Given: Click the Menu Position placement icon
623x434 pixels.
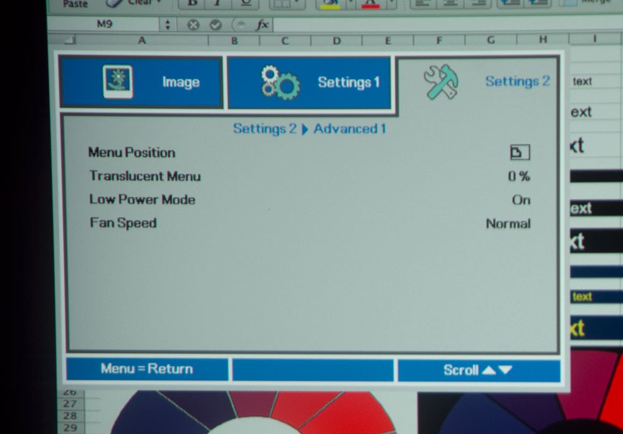Looking at the screenshot, I should pyautogui.click(x=520, y=152).
